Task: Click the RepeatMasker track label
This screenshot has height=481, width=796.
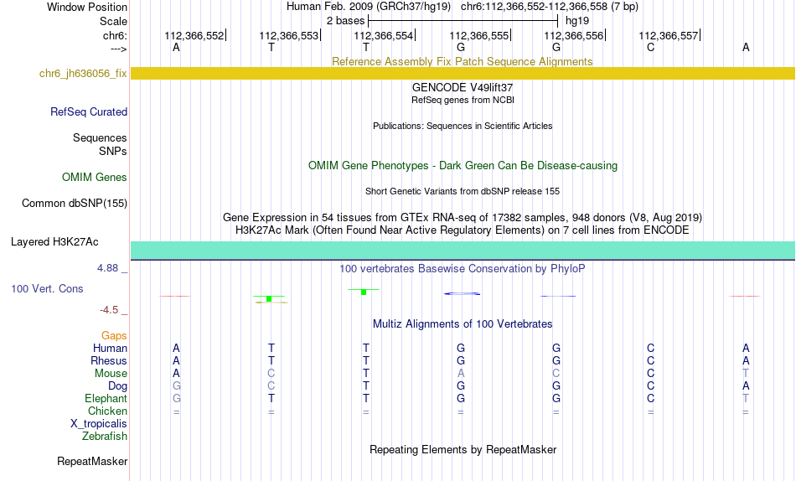Action: (x=92, y=461)
